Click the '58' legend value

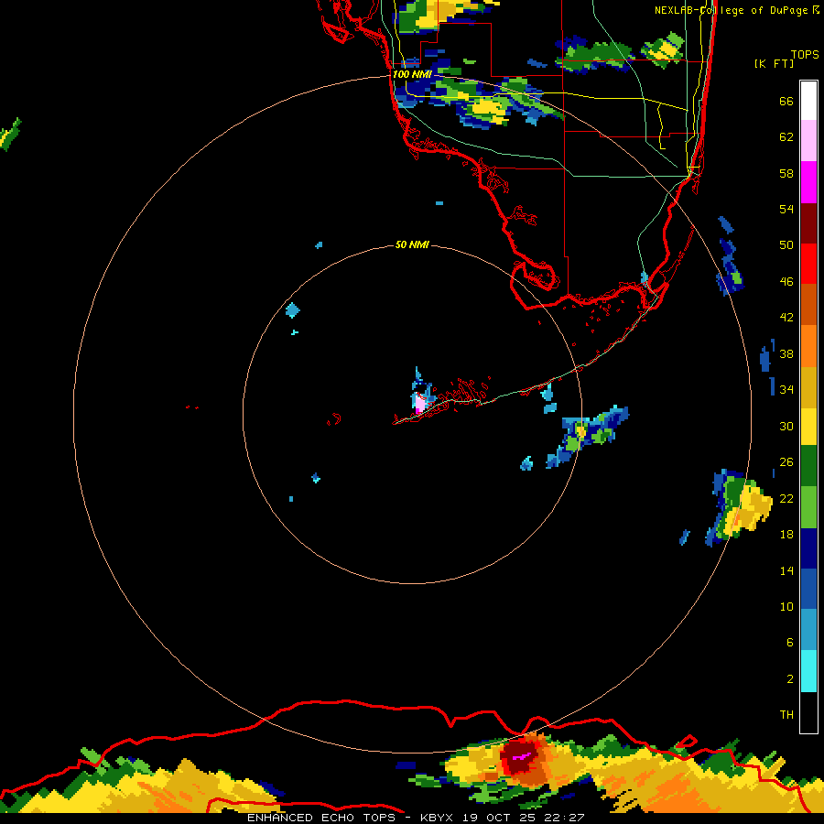coord(786,173)
